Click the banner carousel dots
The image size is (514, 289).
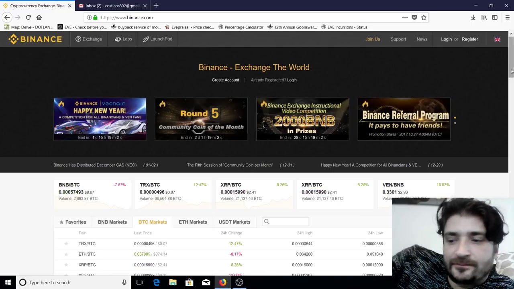(455, 120)
